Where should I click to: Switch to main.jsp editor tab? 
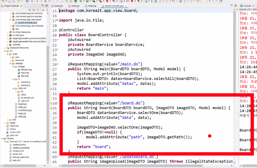[74, 6]
